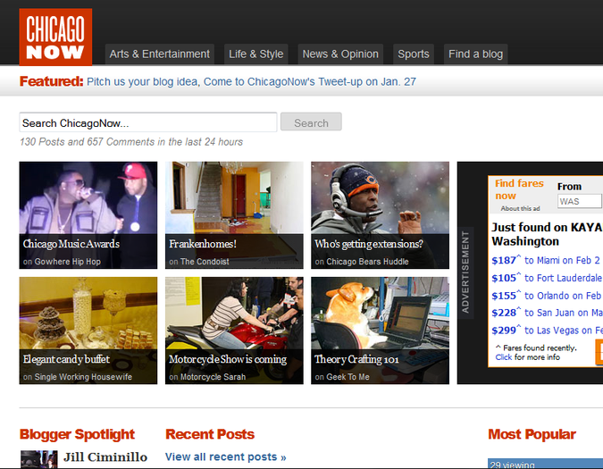
Task: Click '130 Posts and 657 Comments' stats text
Action: 131,142
